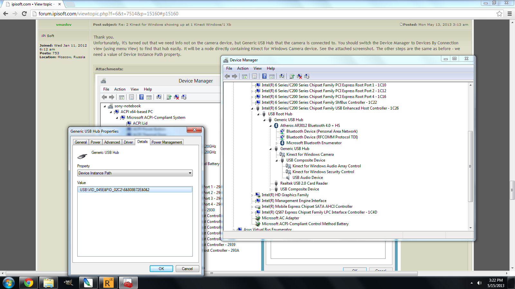Expand Intel Mobile Express SATA AHCI Controller
The image size is (515, 289).
point(252,207)
